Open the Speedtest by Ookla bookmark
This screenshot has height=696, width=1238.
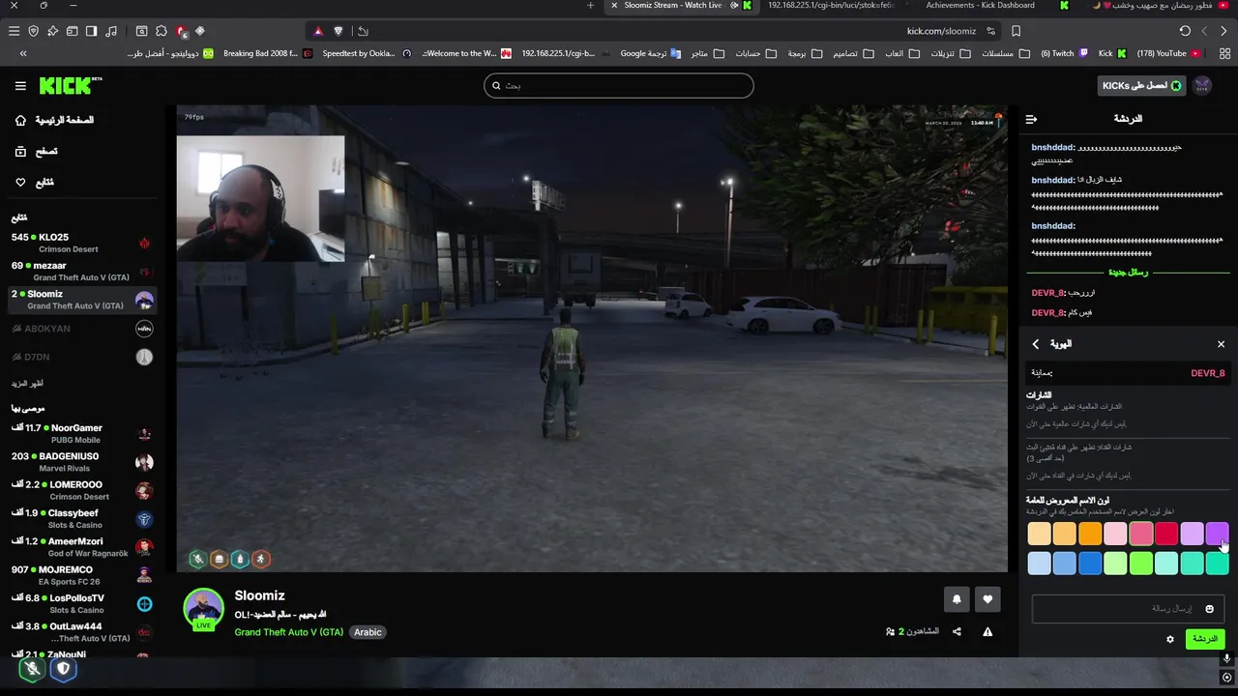pyautogui.click(x=366, y=53)
